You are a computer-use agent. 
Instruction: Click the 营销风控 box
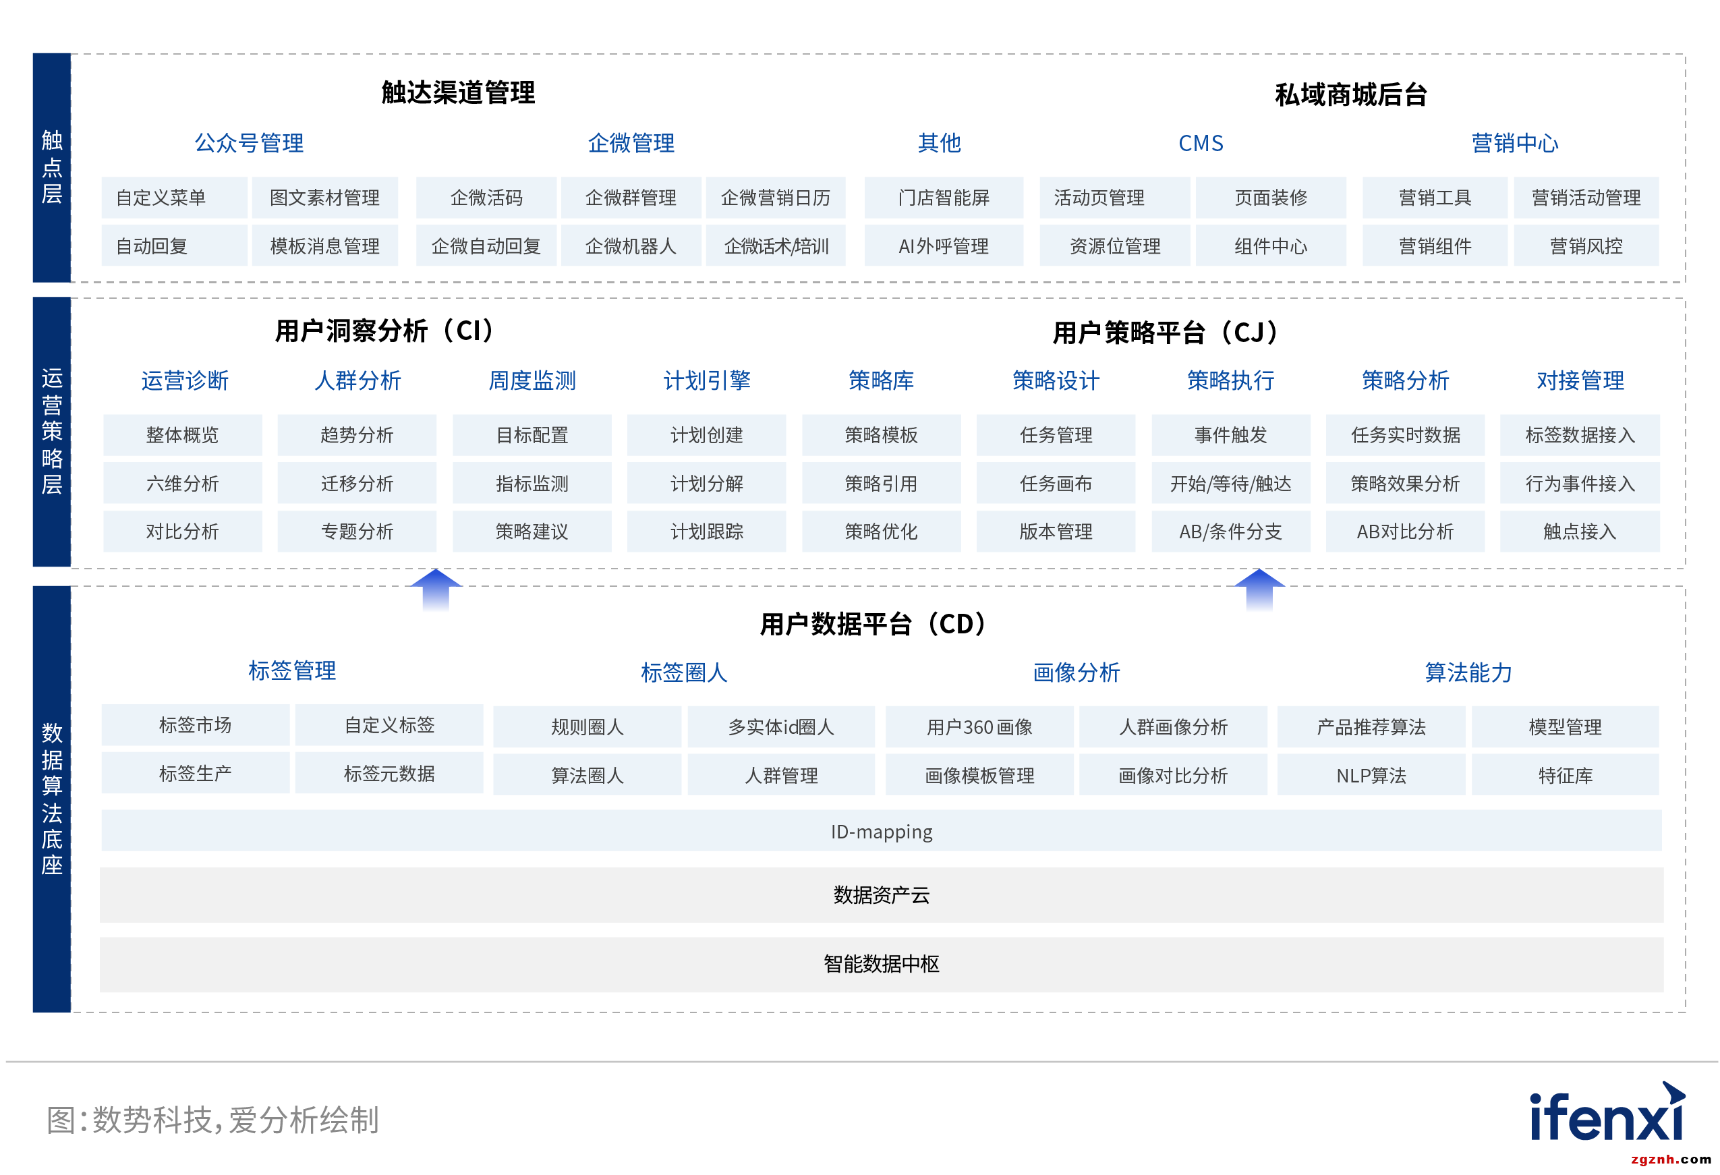[x=1585, y=246]
